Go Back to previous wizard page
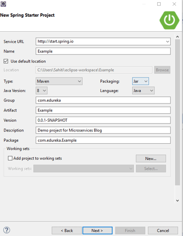 tap(67, 230)
